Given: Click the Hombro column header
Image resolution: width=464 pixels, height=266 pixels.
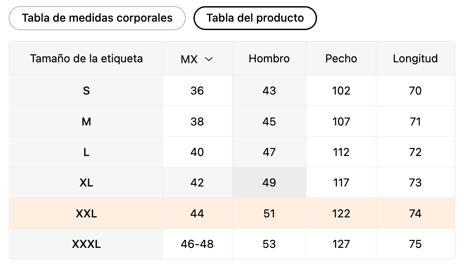Looking at the screenshot, I should 269,59.
